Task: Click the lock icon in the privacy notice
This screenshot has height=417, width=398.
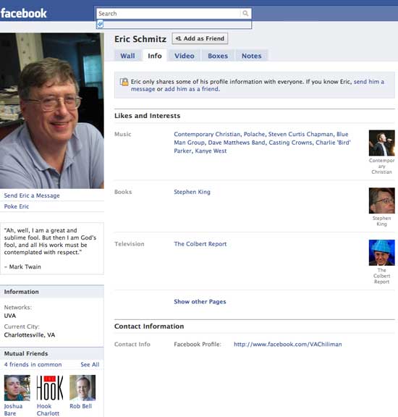Action: [124, 82]
